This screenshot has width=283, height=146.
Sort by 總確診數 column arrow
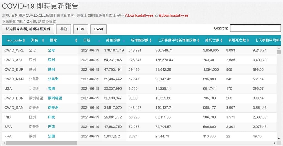(x=124, y=40)
